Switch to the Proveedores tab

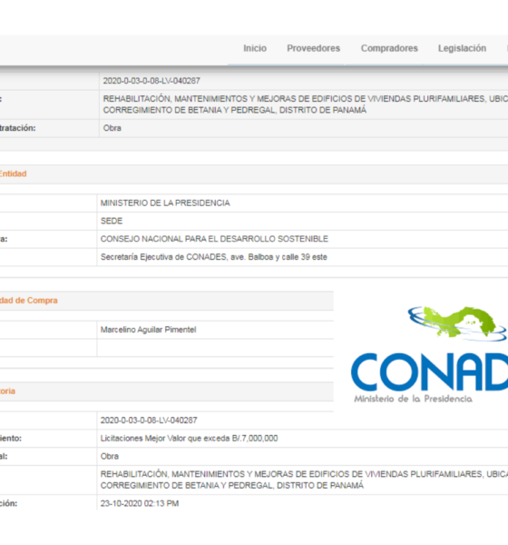313,48
